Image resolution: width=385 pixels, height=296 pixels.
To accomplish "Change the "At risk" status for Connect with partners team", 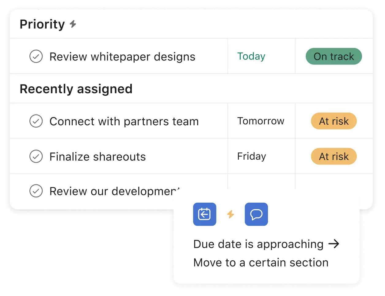I will coord(334,121).
